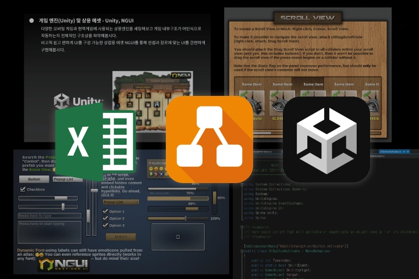The width and height of the screenshot is (419, 279).
Task: Click the green 'Scene View' text link
Action: (x=40, y=170)
